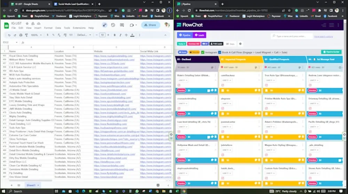Open options menu on Blake's Detailing Salon card
Viewport: 348px width, 194px height.
click(215, 75)
